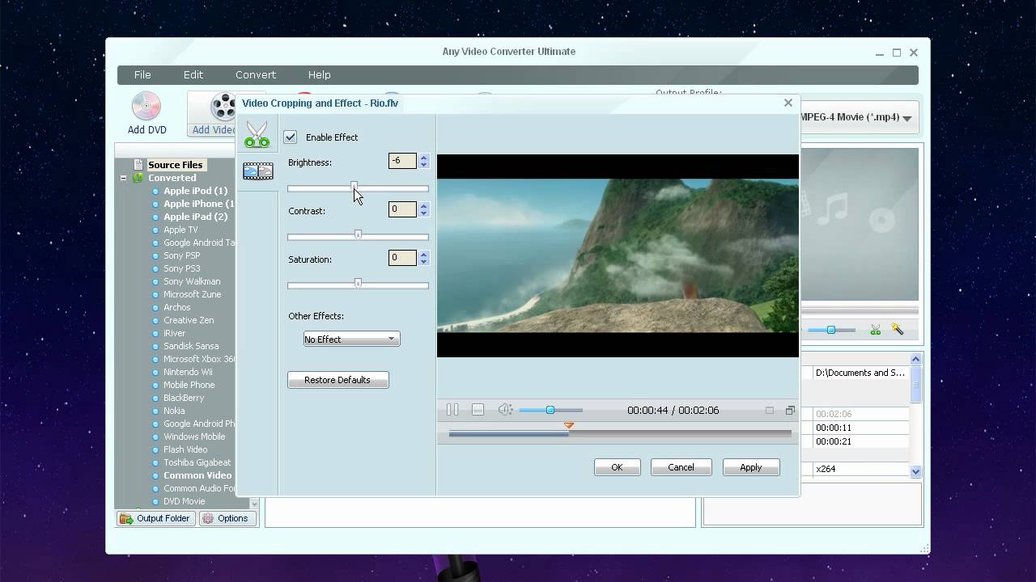Select BlackBerry in the tree
The height and width of the screenshot is (582, 1036).
click(184, 398)
